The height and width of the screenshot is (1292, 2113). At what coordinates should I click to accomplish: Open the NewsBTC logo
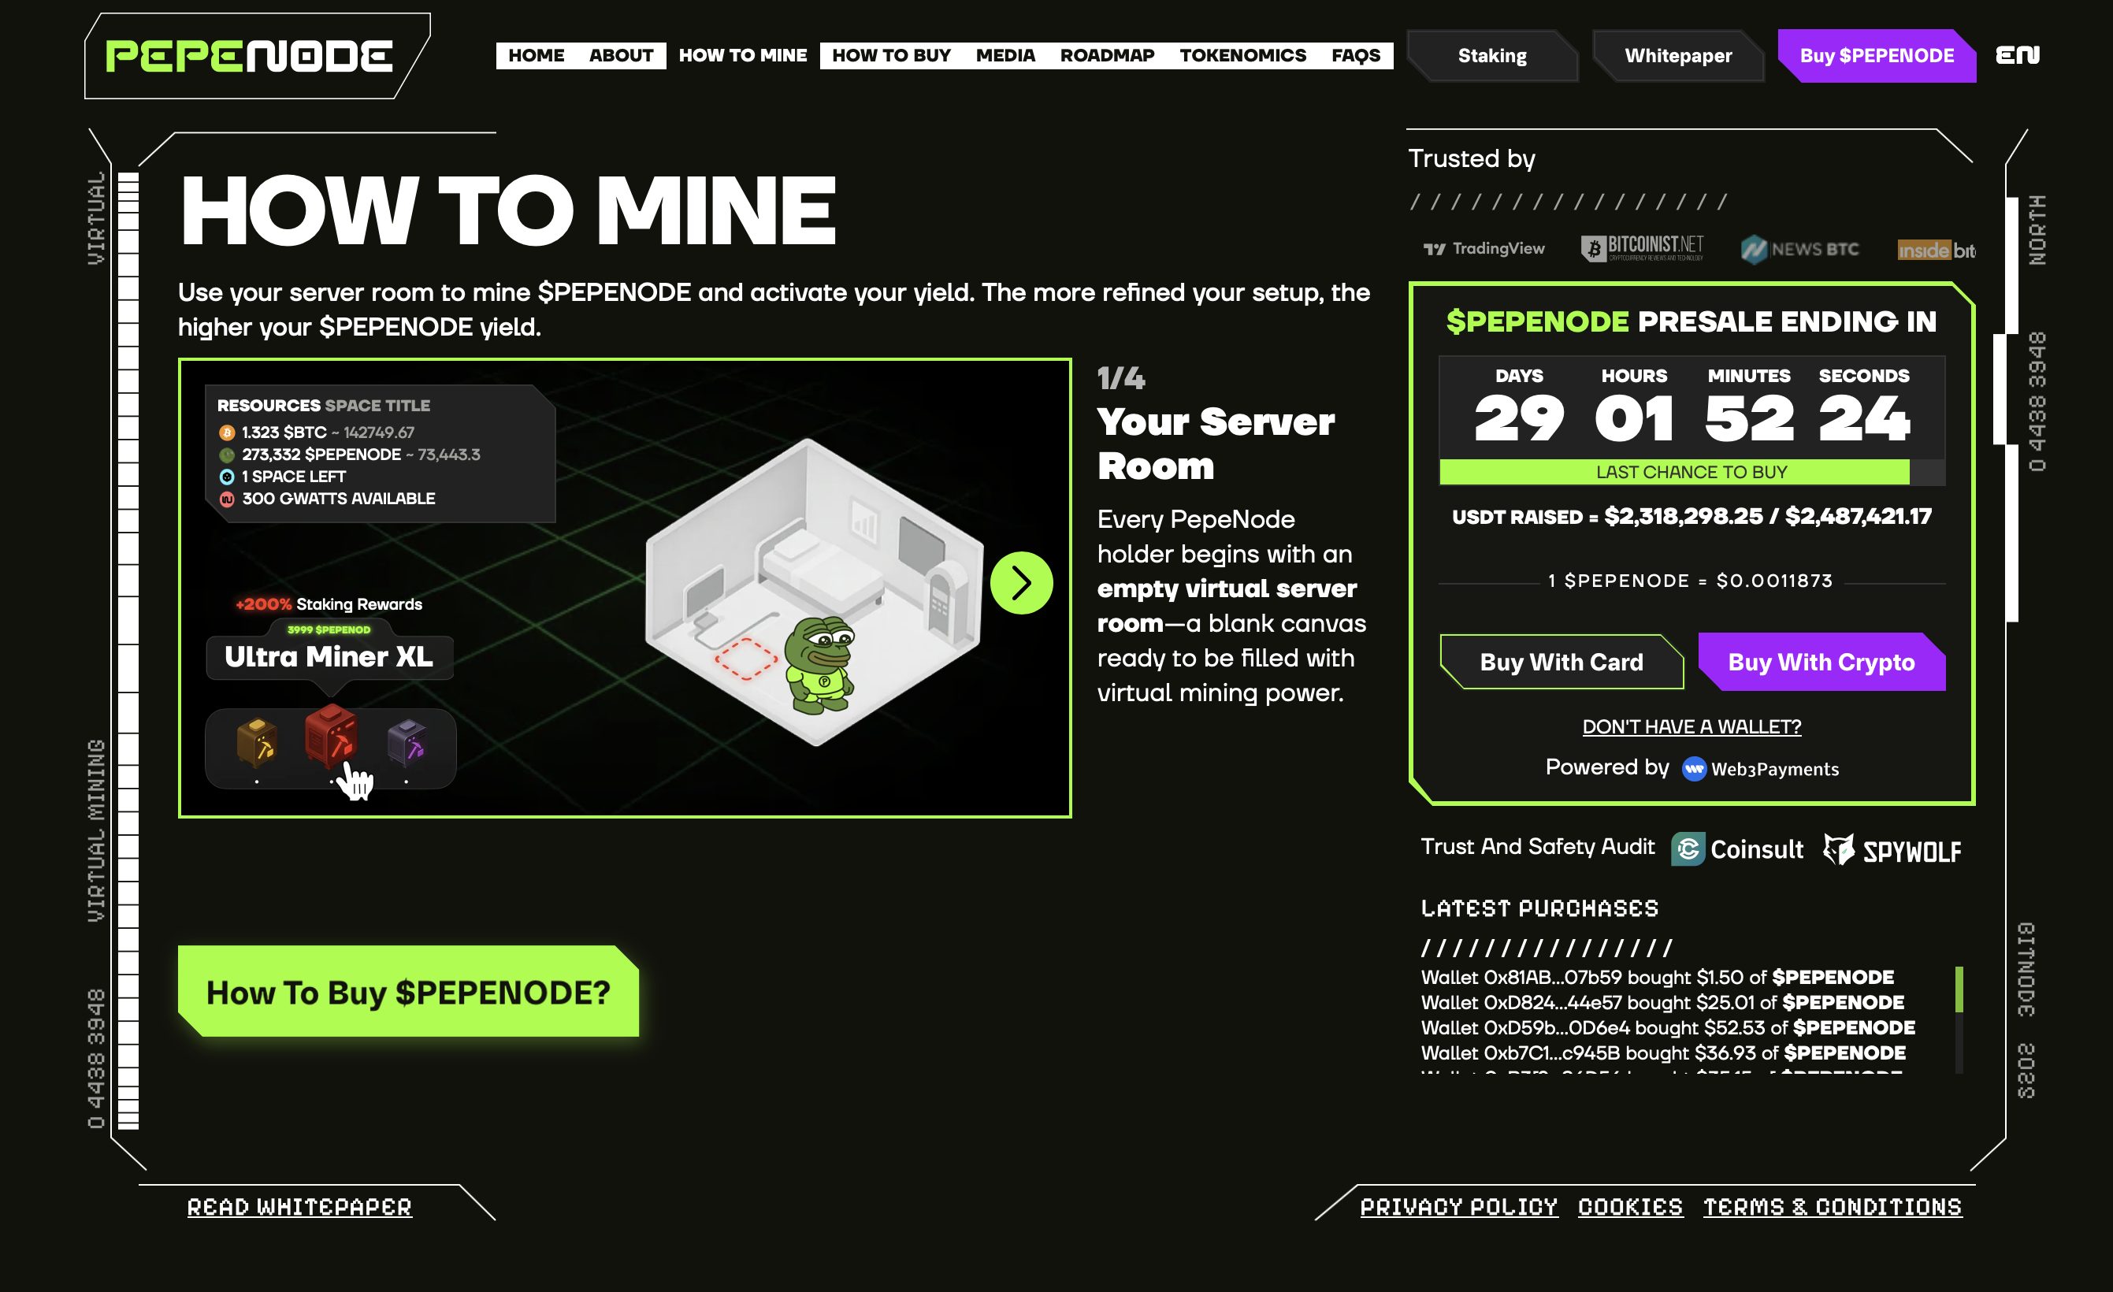[x=1799, y=250]
